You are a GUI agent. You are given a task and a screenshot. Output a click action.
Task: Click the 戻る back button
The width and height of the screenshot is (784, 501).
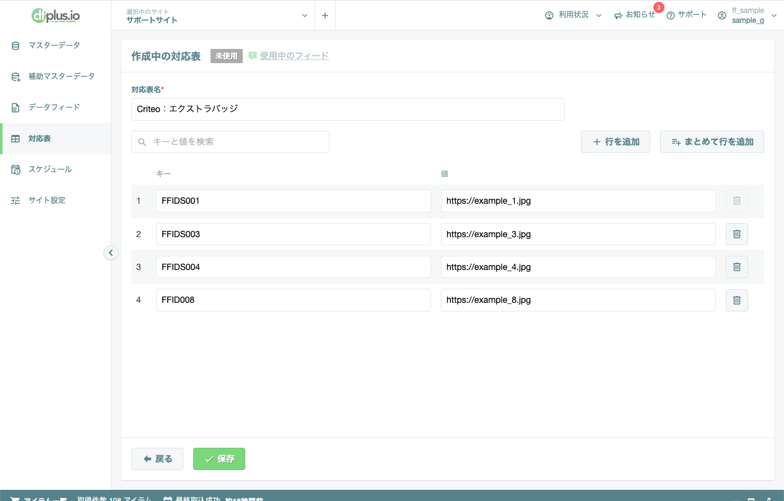coord(157,459)
